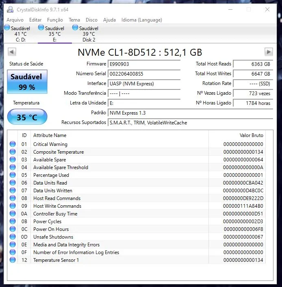
Task: Click status circle for Data Units Written
Action: [x=13, y=190]
